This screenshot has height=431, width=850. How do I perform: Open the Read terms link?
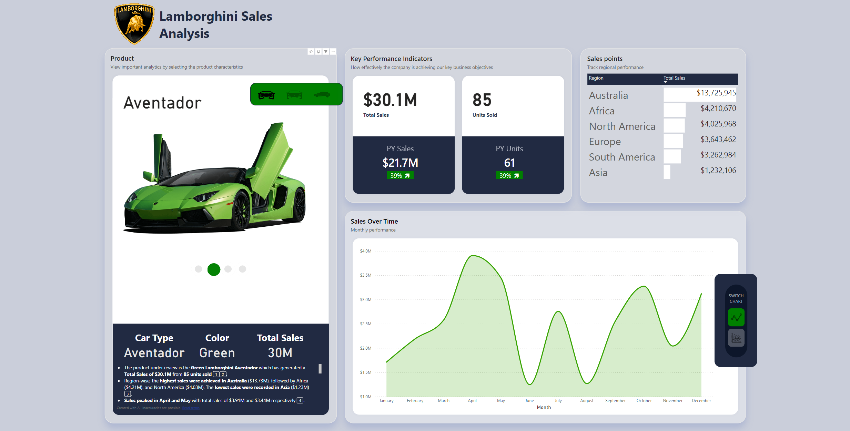point(191,408)
